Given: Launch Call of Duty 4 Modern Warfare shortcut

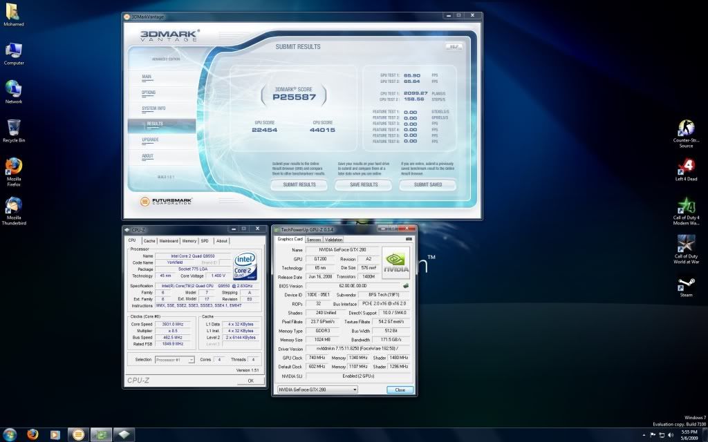Looking at the screenshot, I should pyautogui.click(x=686, y=211).
